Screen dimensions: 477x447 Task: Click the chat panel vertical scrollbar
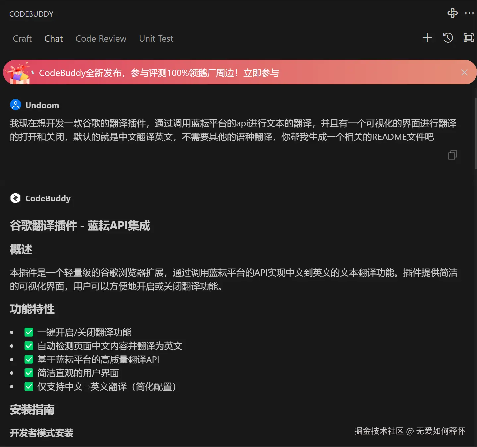[476, 133]
